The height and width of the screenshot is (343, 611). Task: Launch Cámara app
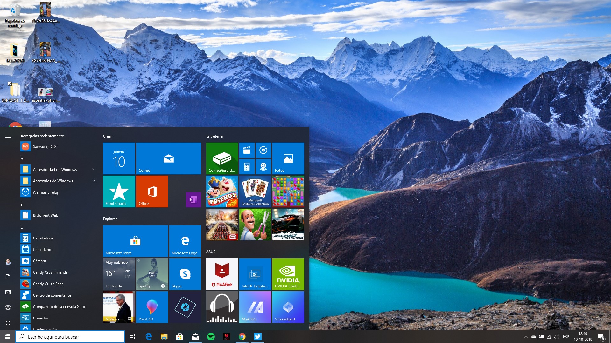(58, 261)
